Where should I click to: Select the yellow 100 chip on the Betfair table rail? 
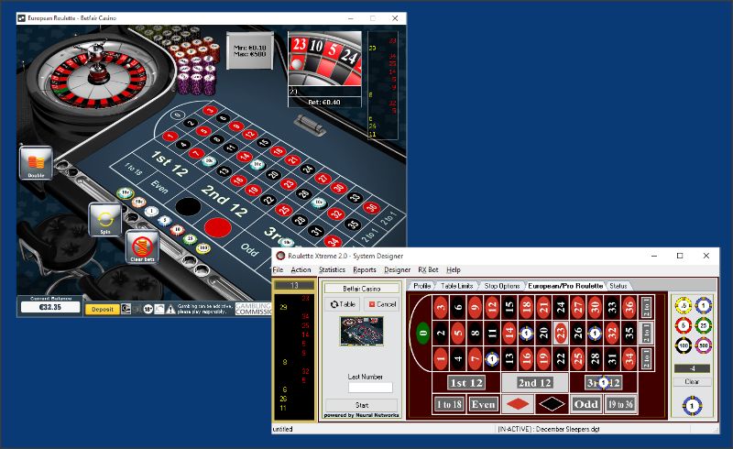[x=202, y=248]
